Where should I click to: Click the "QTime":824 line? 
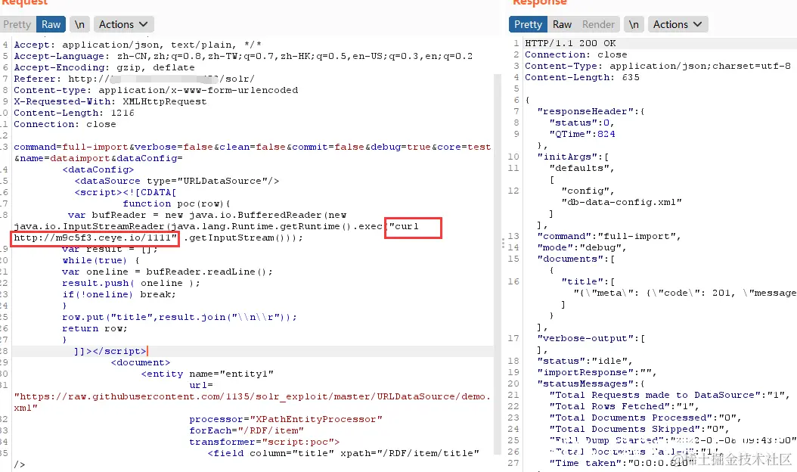(x=582, y=134)
